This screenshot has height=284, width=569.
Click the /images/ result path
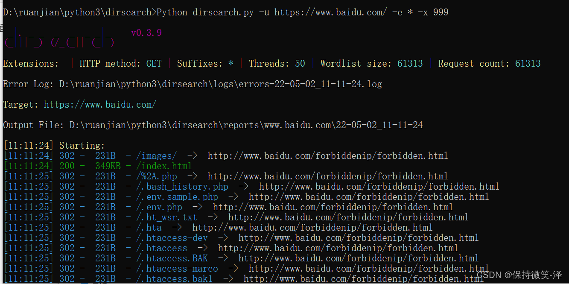[156, 156]
